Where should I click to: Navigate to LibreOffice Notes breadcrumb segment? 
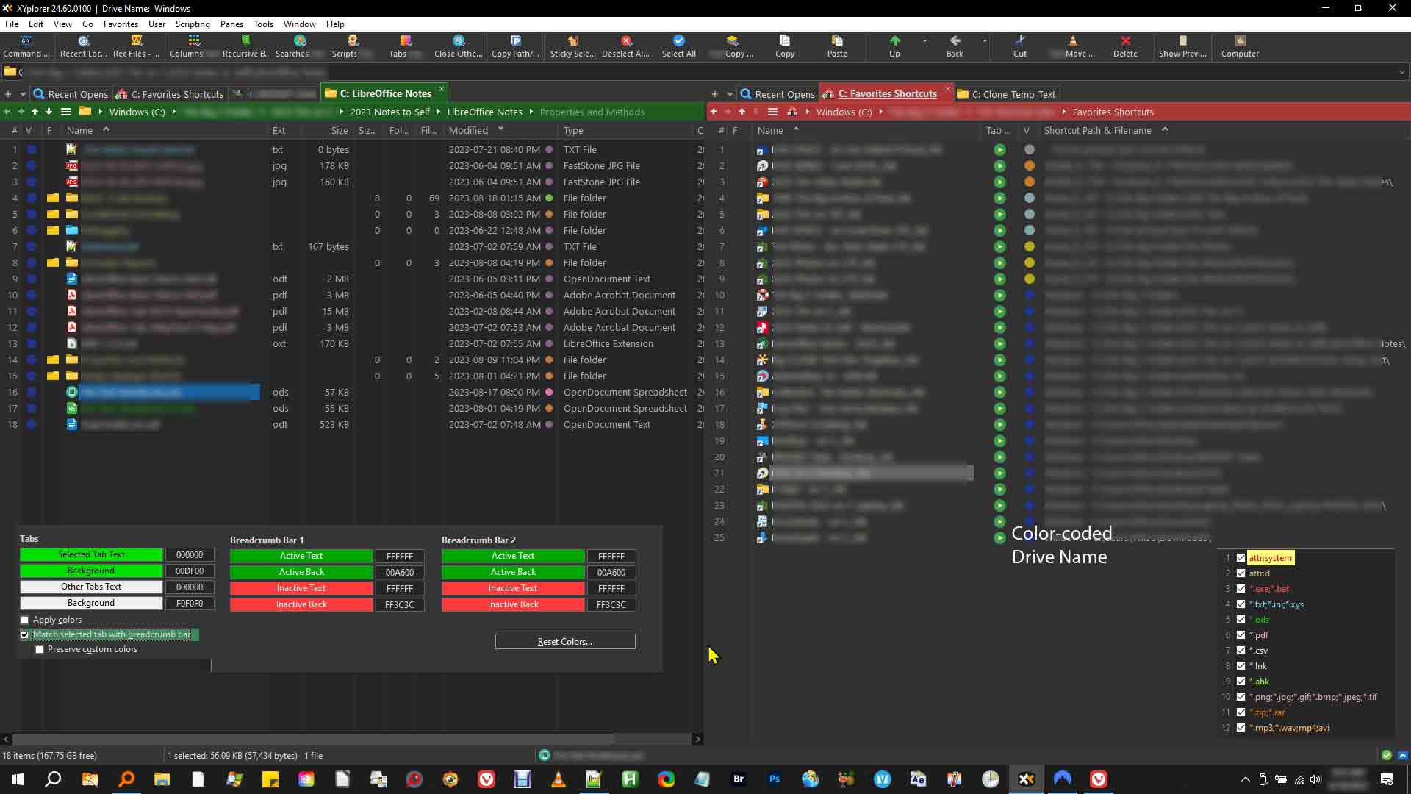point(484,112)
